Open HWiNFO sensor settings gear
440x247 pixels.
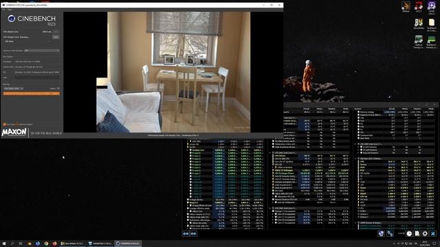click(425, 233)
